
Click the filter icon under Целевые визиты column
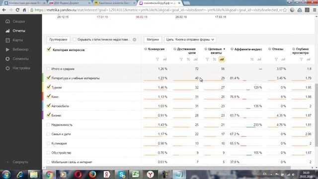[x=207, y=59]
